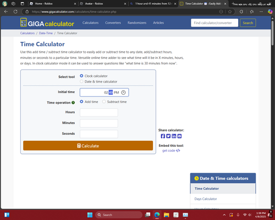The height and width of the screenshot is (220, 275).
Task: Click the browser address bar URL
Action: pos(74,12)
